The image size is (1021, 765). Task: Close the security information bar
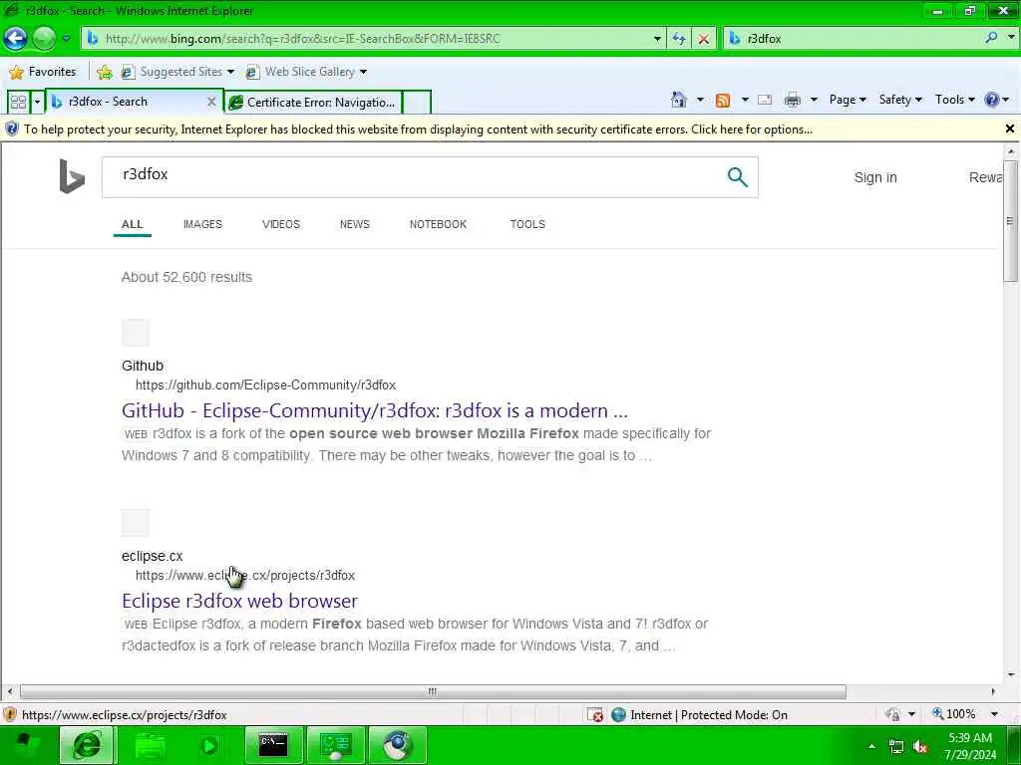(x=1009, y=128)
